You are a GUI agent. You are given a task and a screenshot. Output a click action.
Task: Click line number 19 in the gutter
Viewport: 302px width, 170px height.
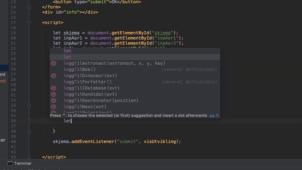point(13,33)
